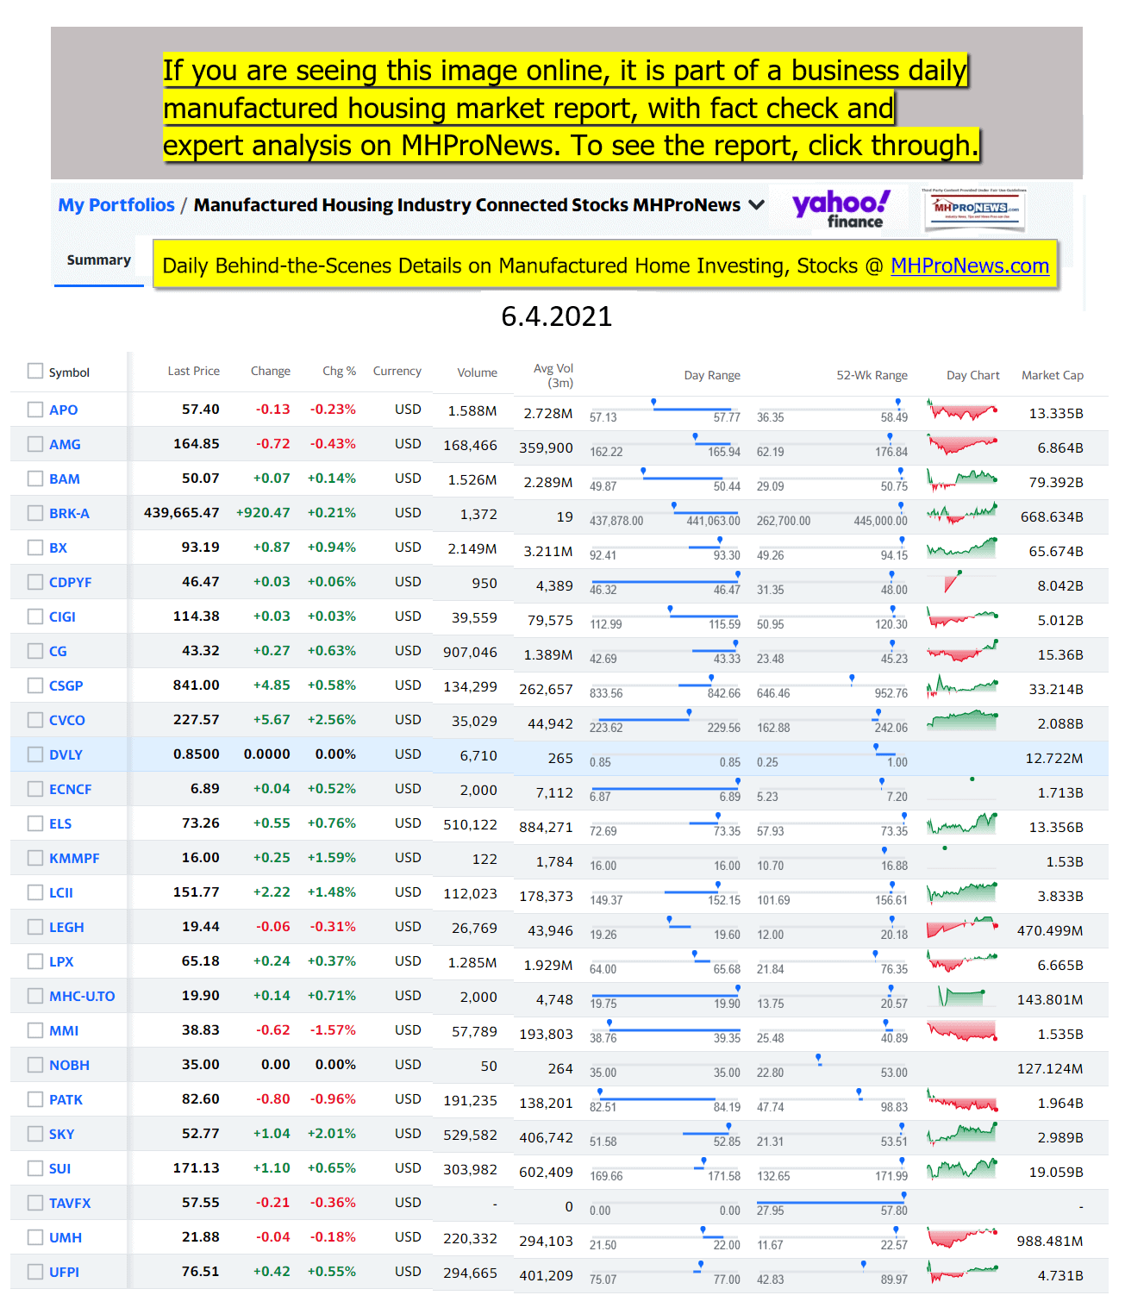Check the APO row checkbox

pyautogui.click(x=35, y=410)
